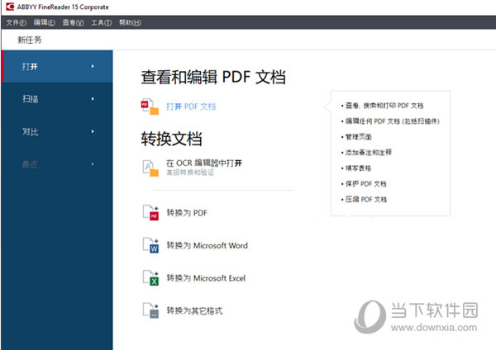496x350 pixels.
Task: Click the 转换为 PDF file icon
Action: click(150, 213)
